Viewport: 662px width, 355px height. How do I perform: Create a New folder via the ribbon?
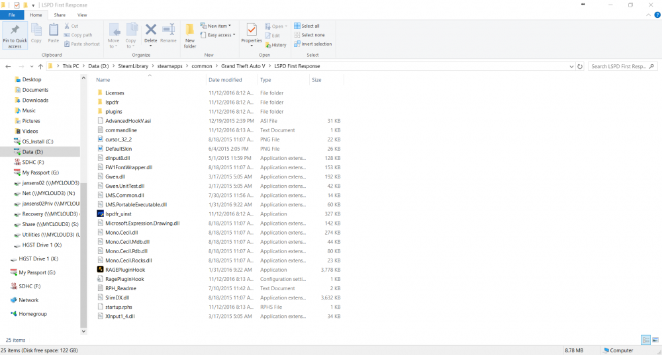[190, 34]
